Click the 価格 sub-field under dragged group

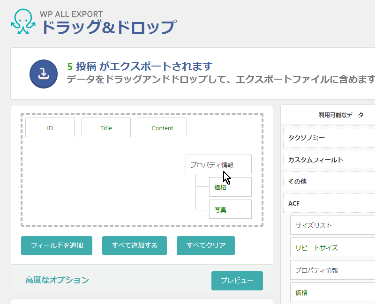click(x=230, y=187)
